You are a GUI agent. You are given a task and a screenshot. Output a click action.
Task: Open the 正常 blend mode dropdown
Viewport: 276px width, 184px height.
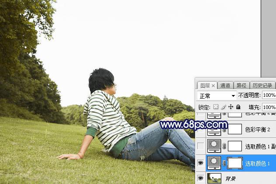(217, 96)
